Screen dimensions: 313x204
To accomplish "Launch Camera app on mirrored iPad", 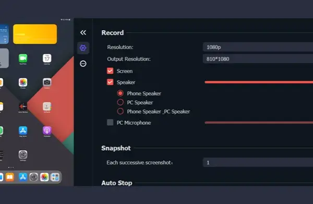I will (x=47, y=82).
